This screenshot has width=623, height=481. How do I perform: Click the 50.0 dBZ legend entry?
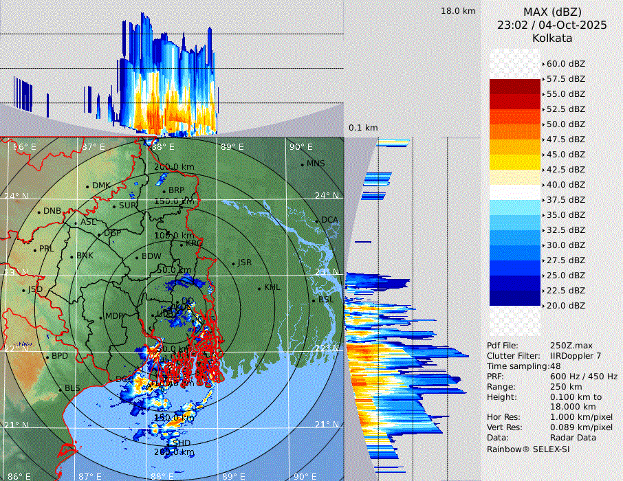(x=565, y=124)
